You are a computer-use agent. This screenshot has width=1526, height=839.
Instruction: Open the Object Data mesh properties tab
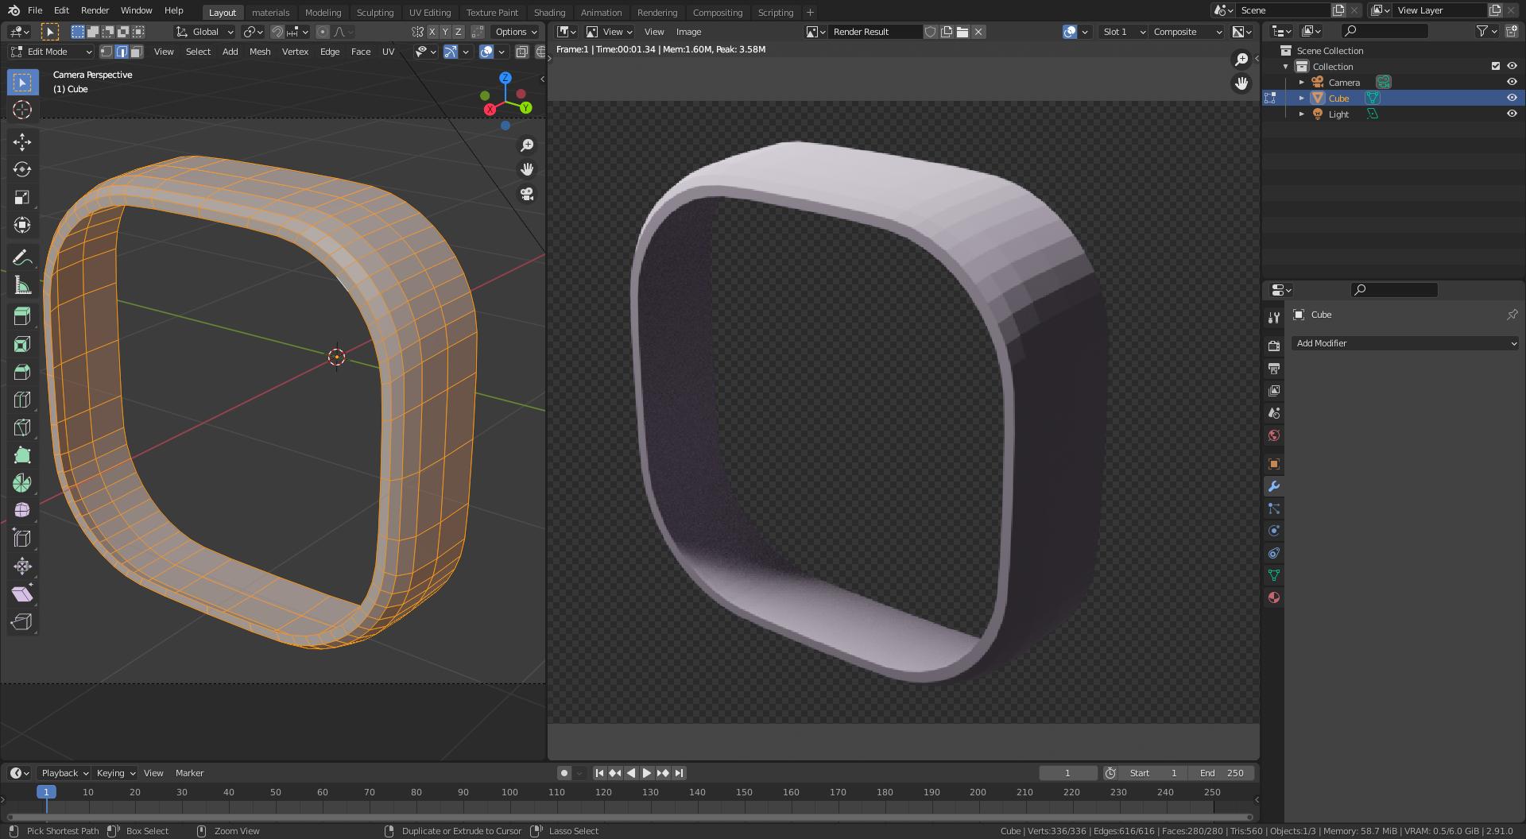tap(1274, 575)
